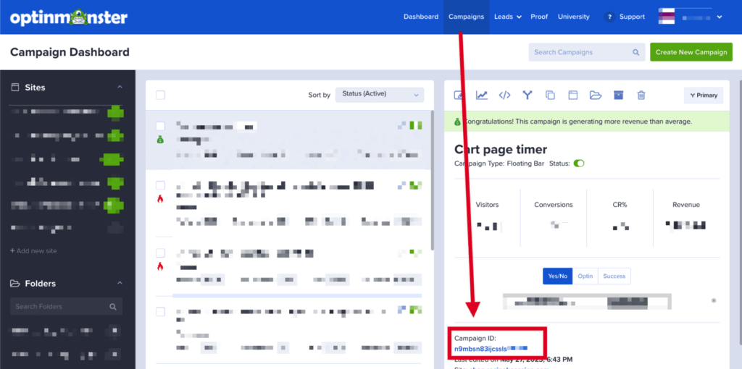Collapse the Sites section chevron
The height and width of the screenshot is (369, 742).
(120, 87)
